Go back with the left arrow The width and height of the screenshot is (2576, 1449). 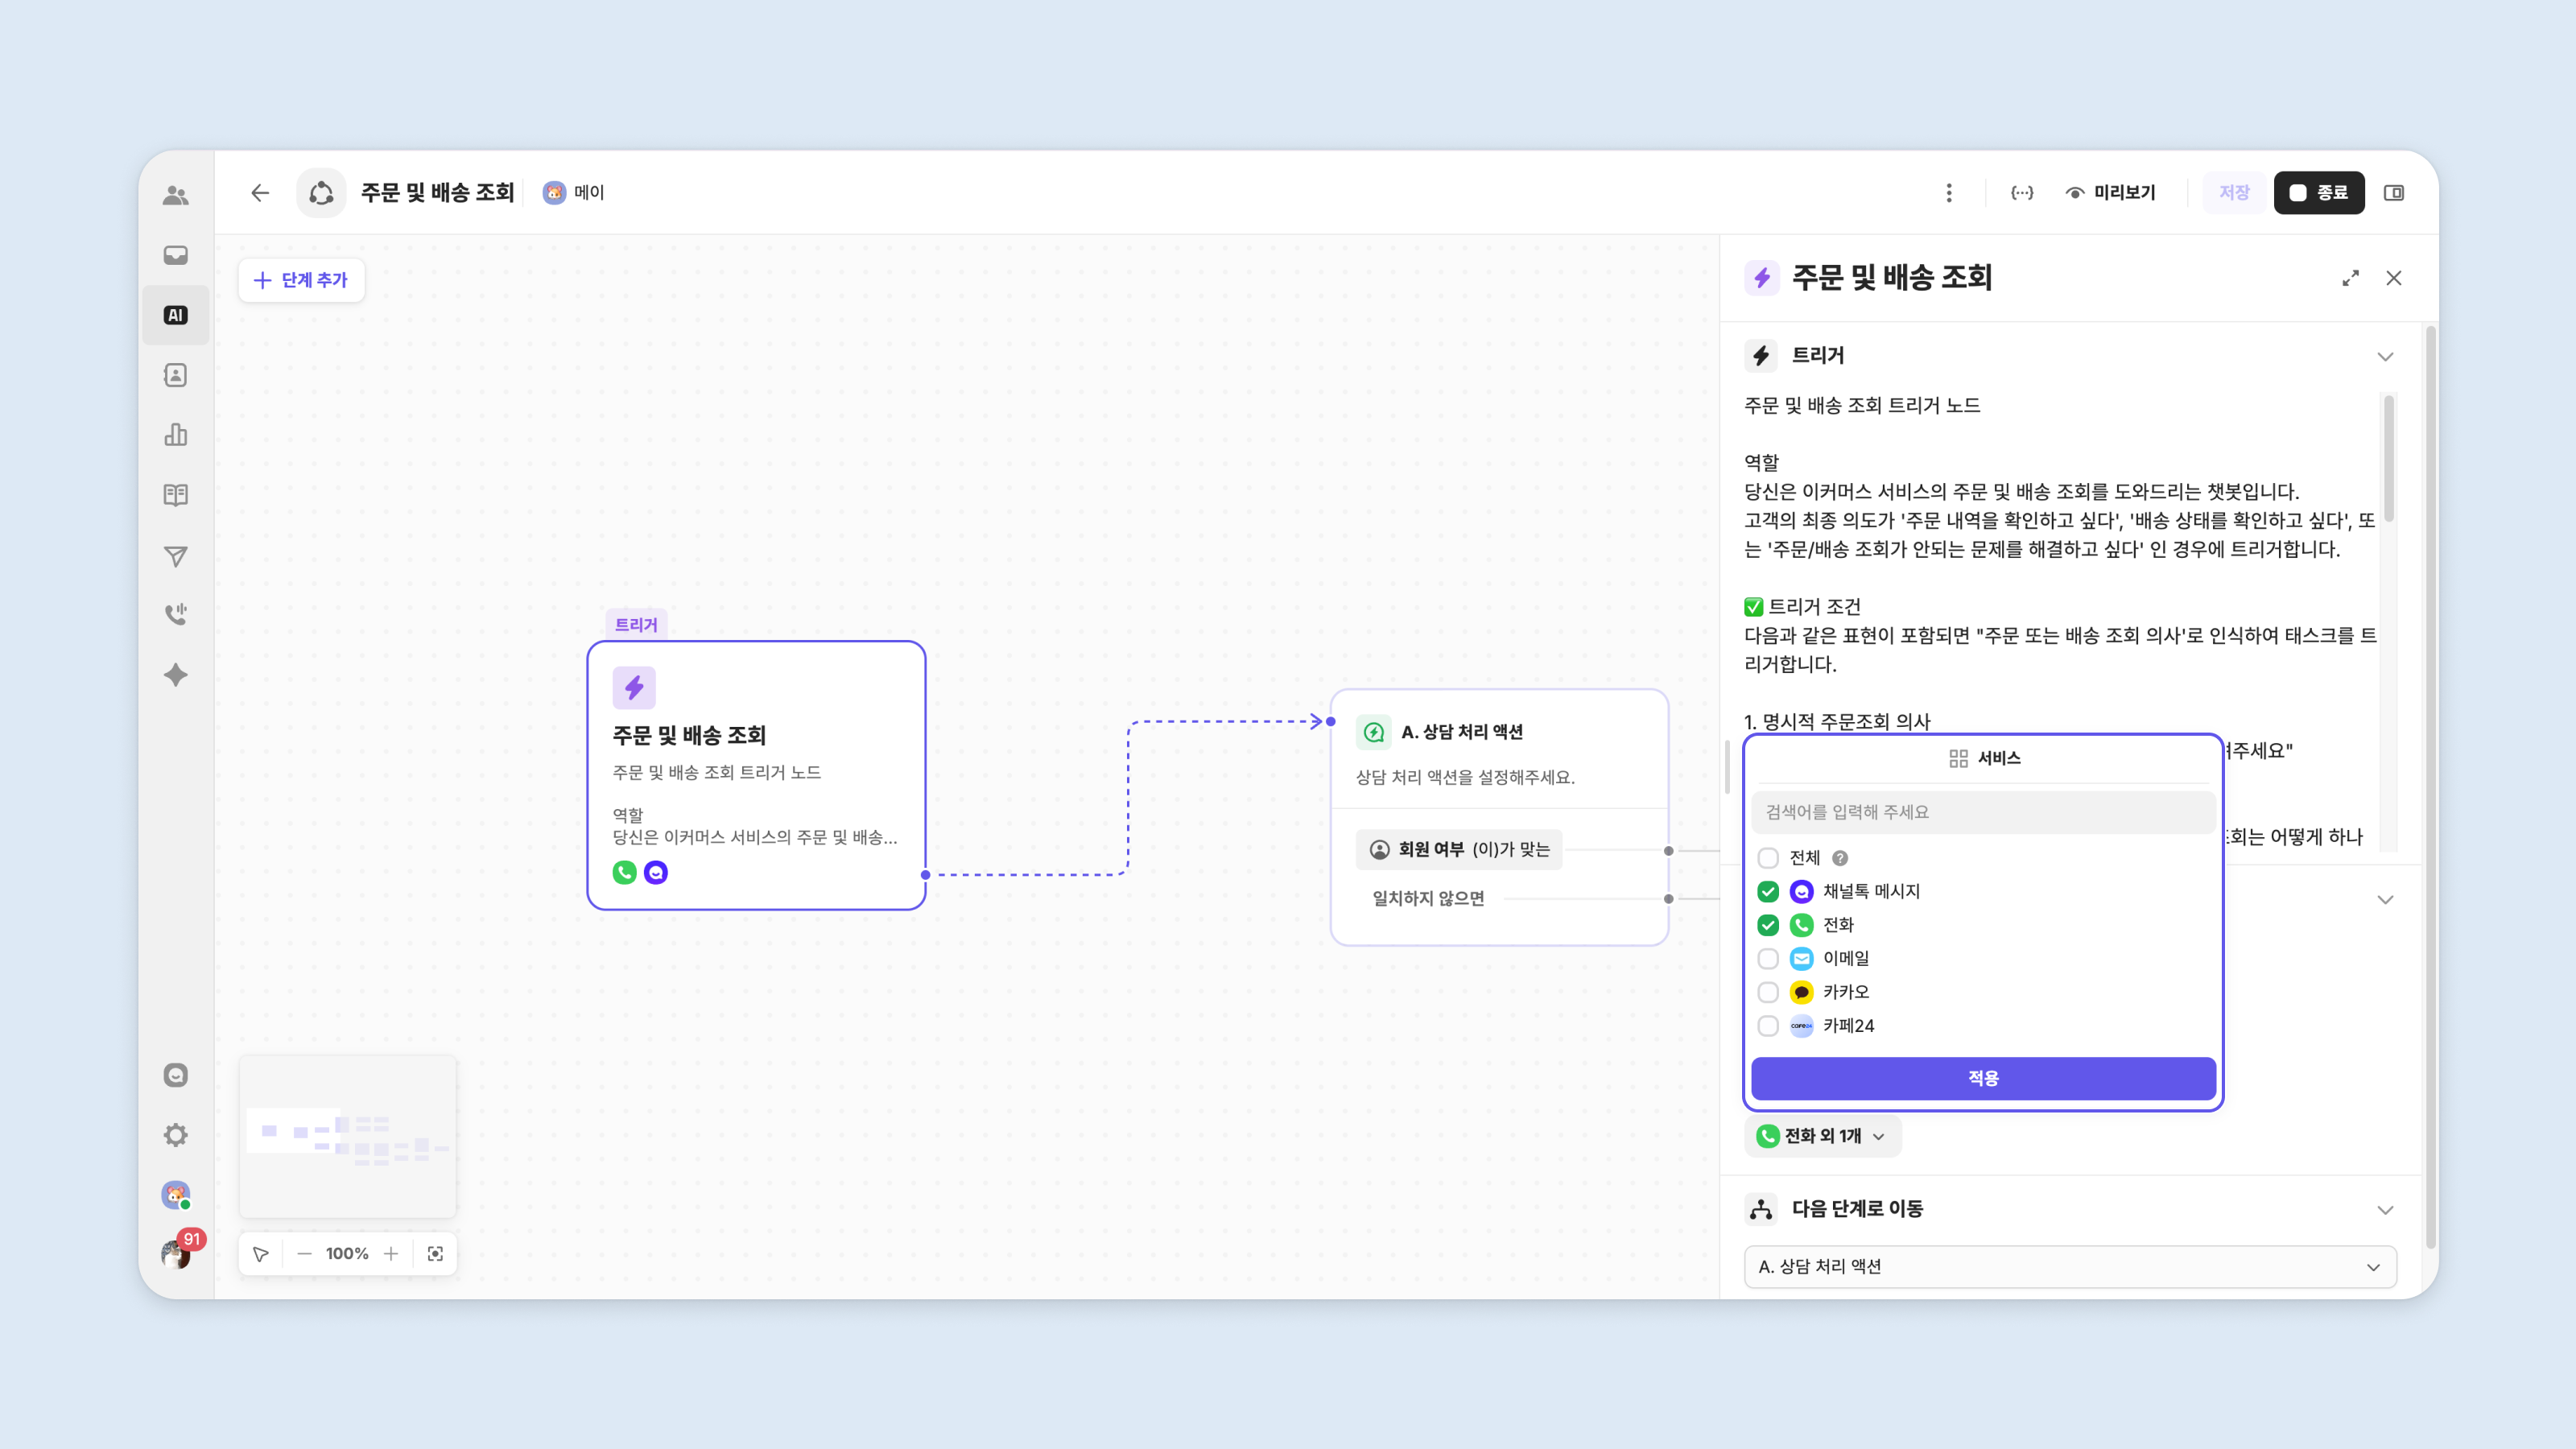click(260, 193)
